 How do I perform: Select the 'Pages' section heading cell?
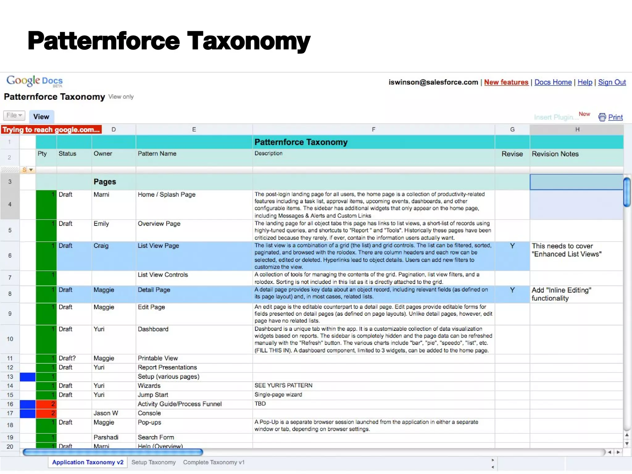tap(114, 182)
